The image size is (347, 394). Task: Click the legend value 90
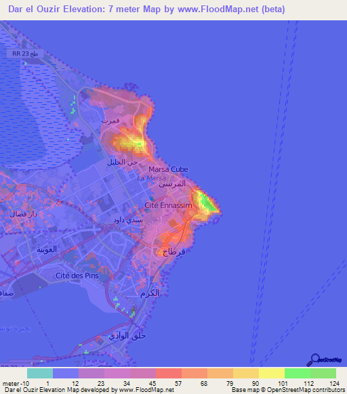255,384
